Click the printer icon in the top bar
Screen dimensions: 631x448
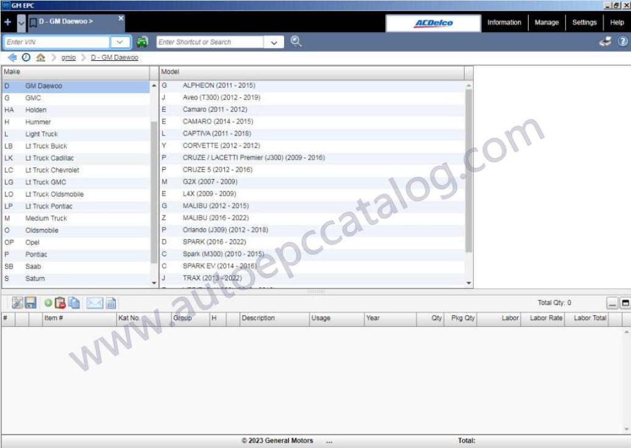click(x=605, y=41)
